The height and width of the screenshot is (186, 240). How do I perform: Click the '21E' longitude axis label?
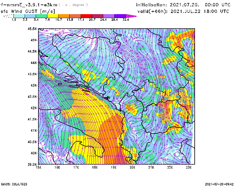click(151, 167)
